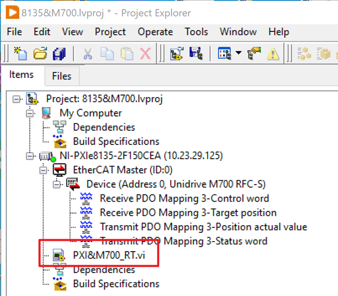Click the EtherCAT Master monitor icon
338x296 pixels.
point(59,170)
